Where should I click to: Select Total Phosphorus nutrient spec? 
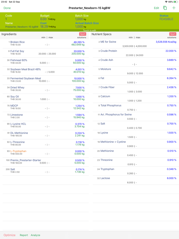tap(136, 107)
